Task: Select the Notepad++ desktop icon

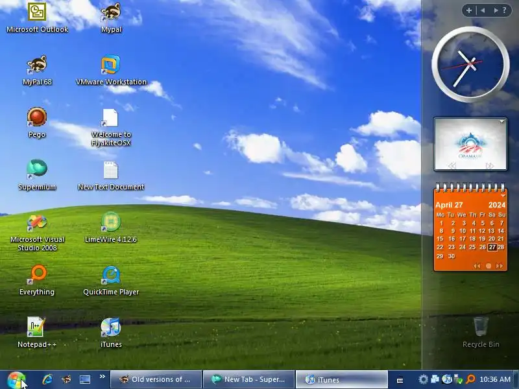Action: pos(37,332)
